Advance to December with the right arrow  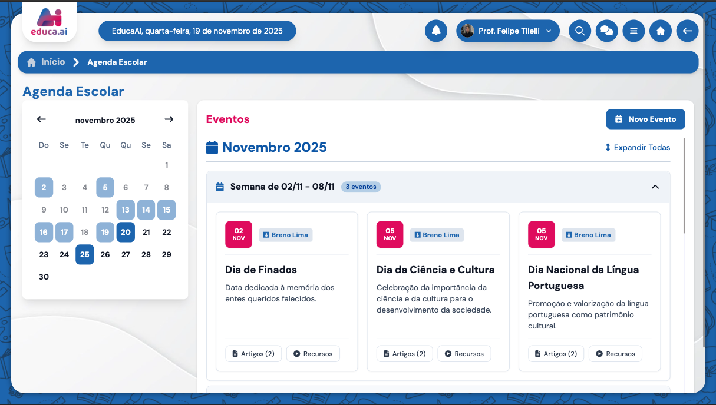pyautogui.click(x=169, y=119)
